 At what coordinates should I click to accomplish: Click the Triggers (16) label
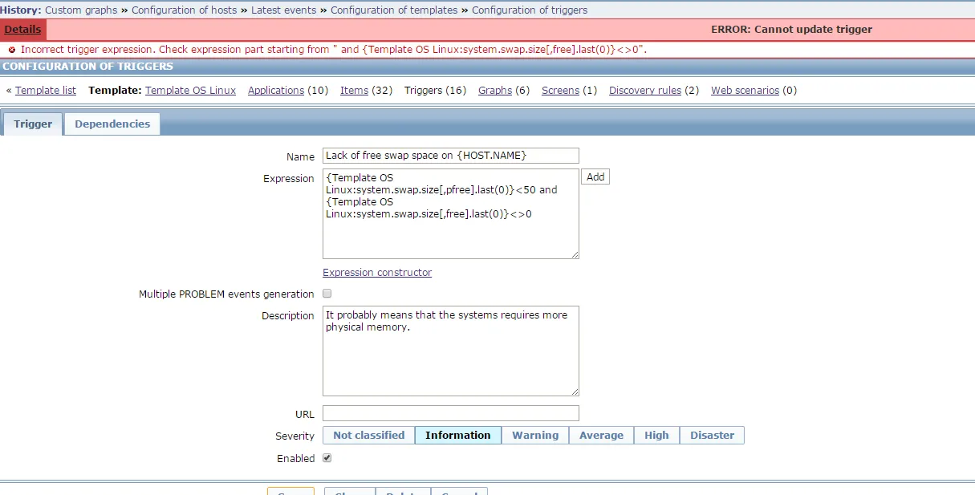(x=435, y=91)
